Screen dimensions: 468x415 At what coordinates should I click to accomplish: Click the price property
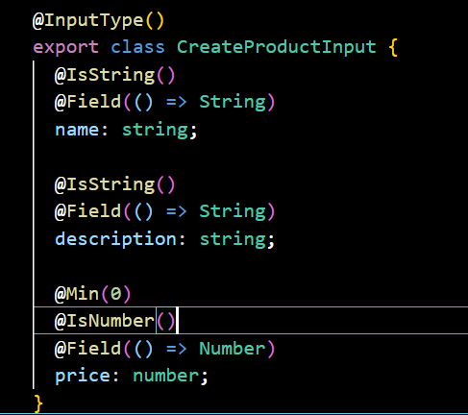83,377
